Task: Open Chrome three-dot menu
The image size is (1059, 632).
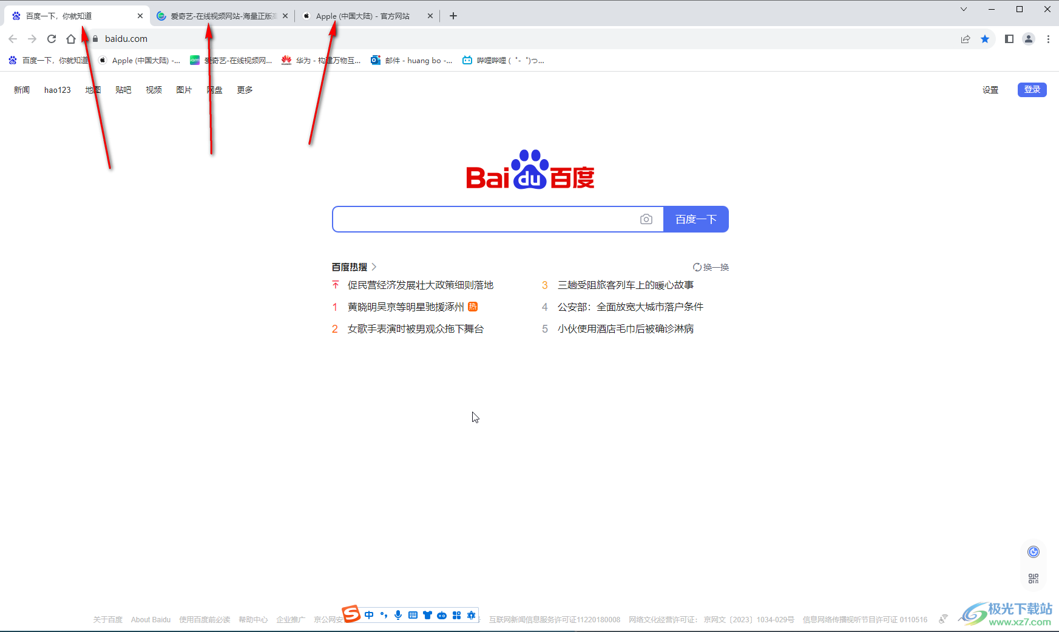Action: [x=1048, y=39]
